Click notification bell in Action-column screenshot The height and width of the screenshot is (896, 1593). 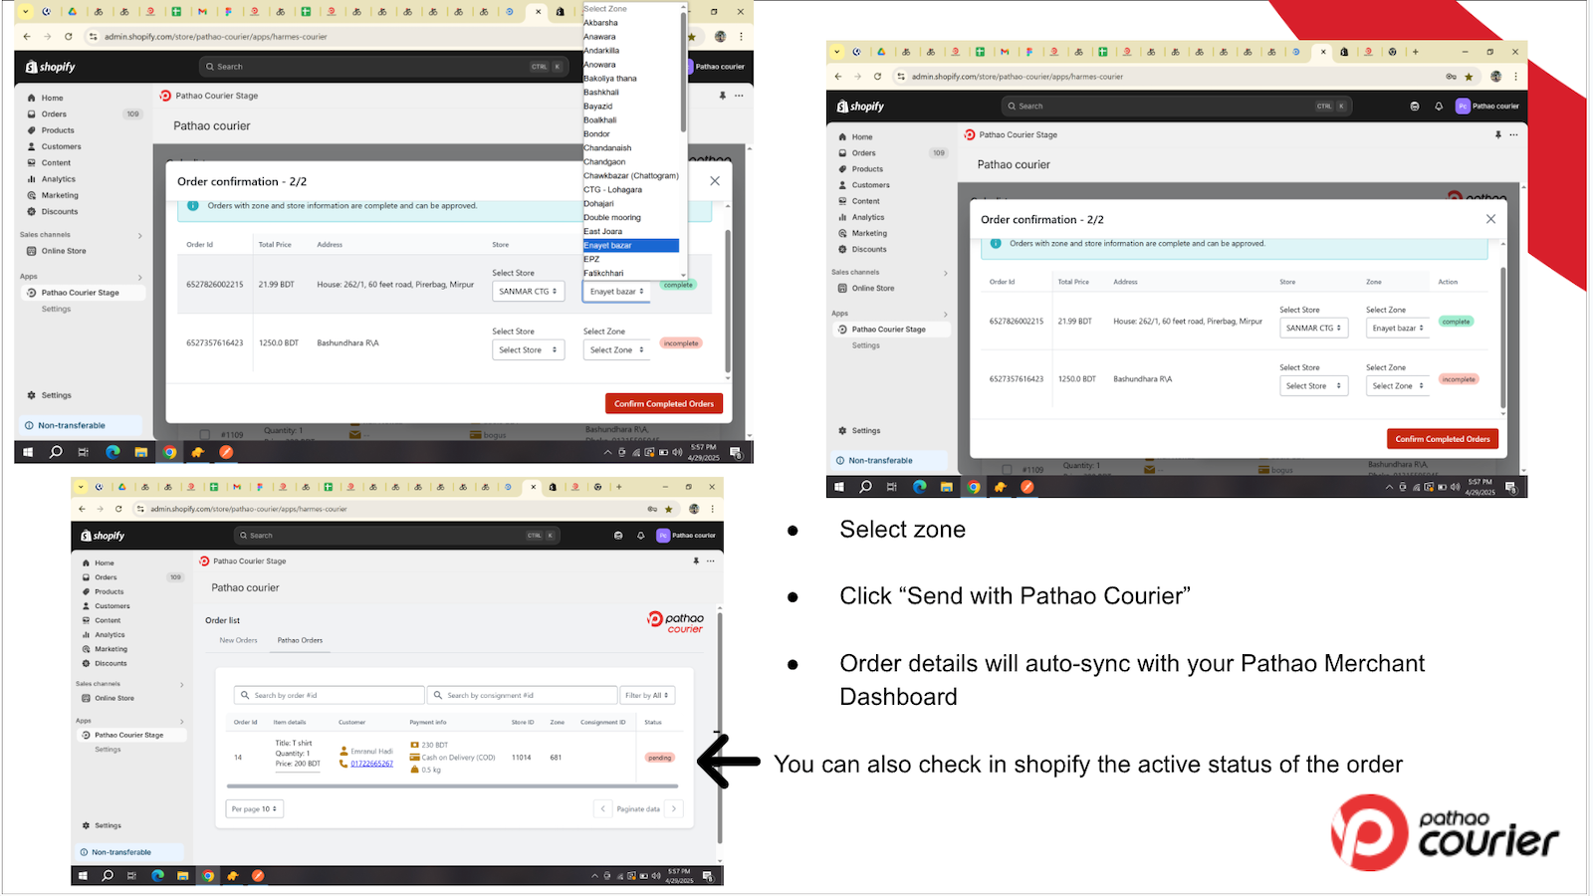(1439, 107)
